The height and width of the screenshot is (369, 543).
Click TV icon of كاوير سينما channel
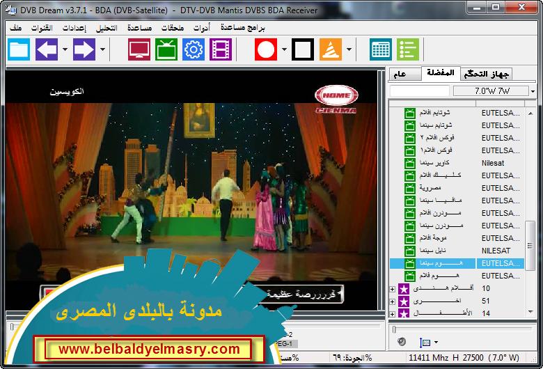(x=410, y=163)
